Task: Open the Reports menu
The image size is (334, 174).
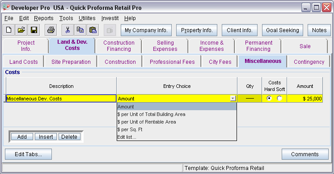Action: click(44, 18)
